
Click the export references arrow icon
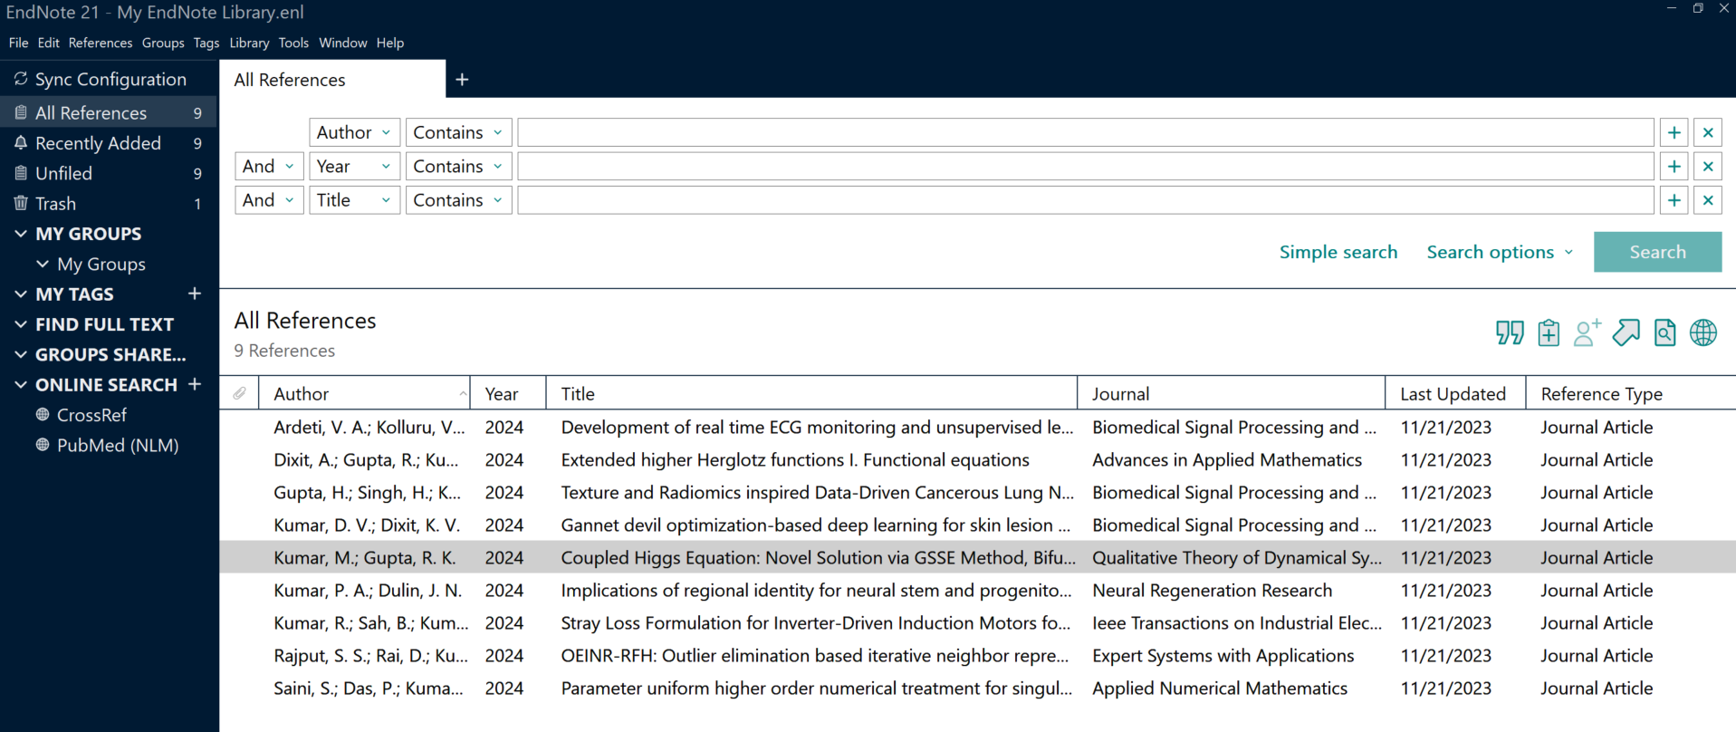tap(1626, 333)
